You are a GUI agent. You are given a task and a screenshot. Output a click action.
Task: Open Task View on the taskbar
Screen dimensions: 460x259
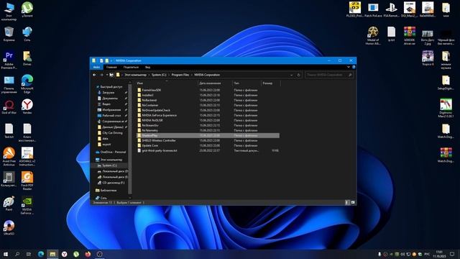[29, 254]
